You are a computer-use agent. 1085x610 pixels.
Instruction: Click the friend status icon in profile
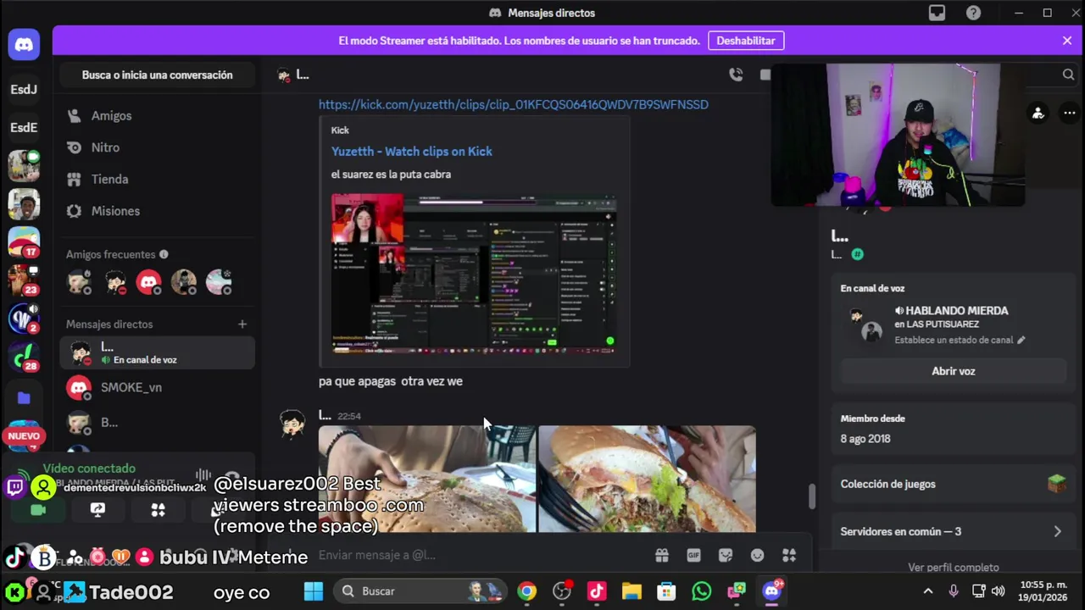(1038, 113)
